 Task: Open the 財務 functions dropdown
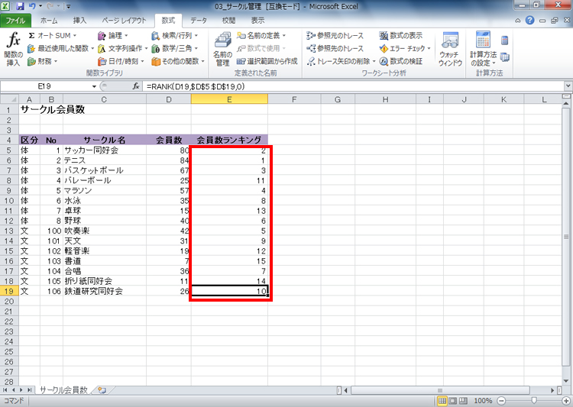pos(43,61)
